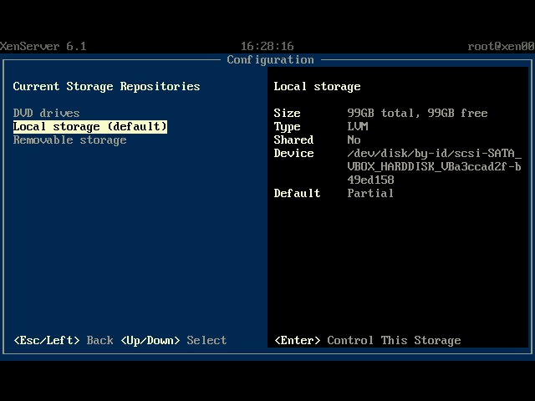Click the Size label
Screen dimensions: 535x401
pyautogui.click(x=287, y=114)
